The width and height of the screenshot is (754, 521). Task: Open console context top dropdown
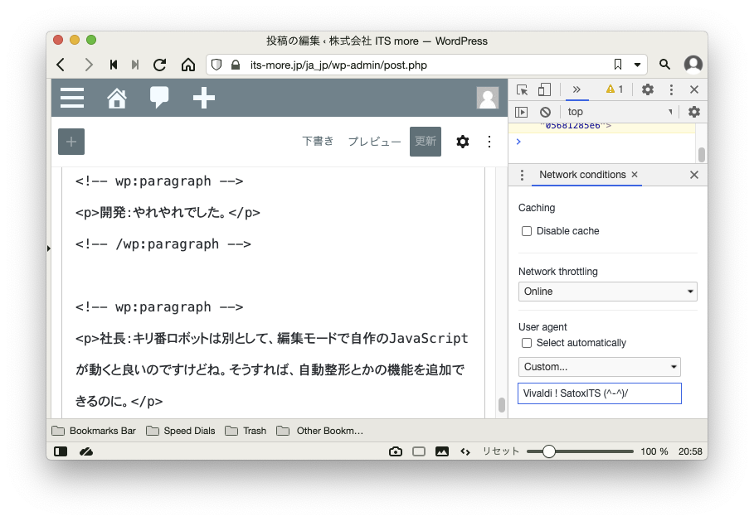pos(620,112)
